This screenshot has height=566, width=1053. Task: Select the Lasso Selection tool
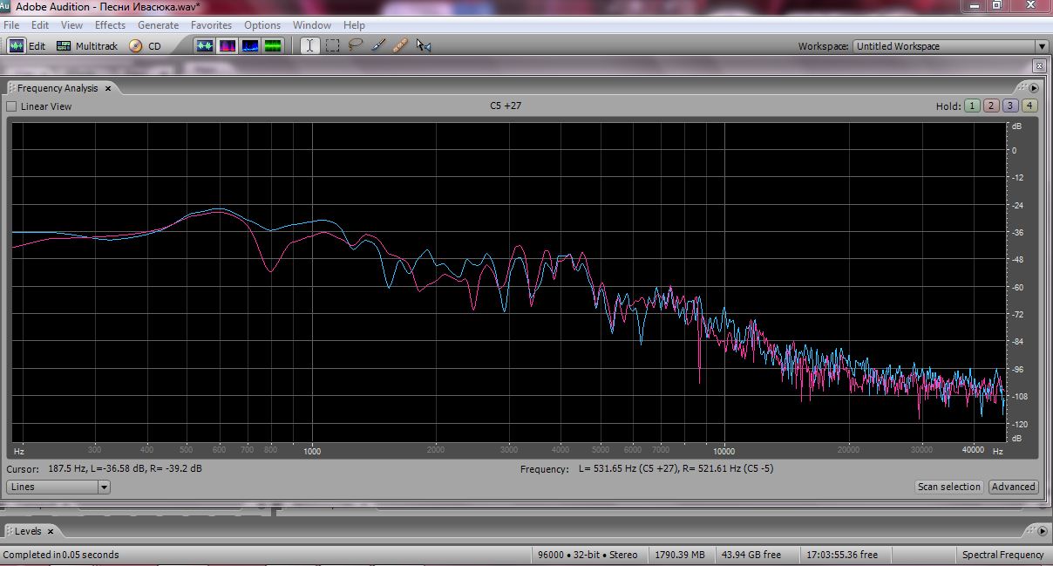coord(355,46)
